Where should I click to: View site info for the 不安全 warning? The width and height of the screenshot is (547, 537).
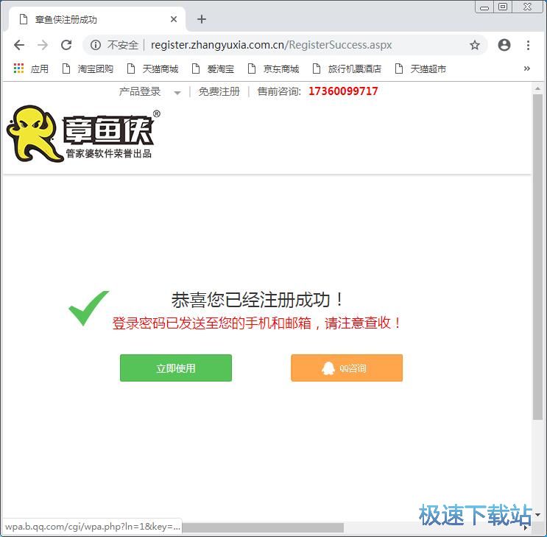(114, 45)
